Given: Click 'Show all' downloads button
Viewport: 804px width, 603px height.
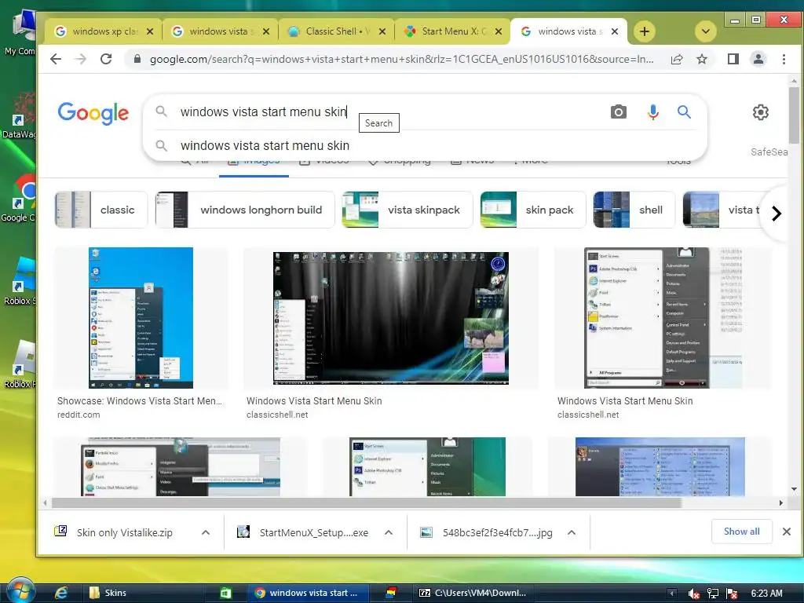Looking at the screenshot, I should tap(741, 532).
